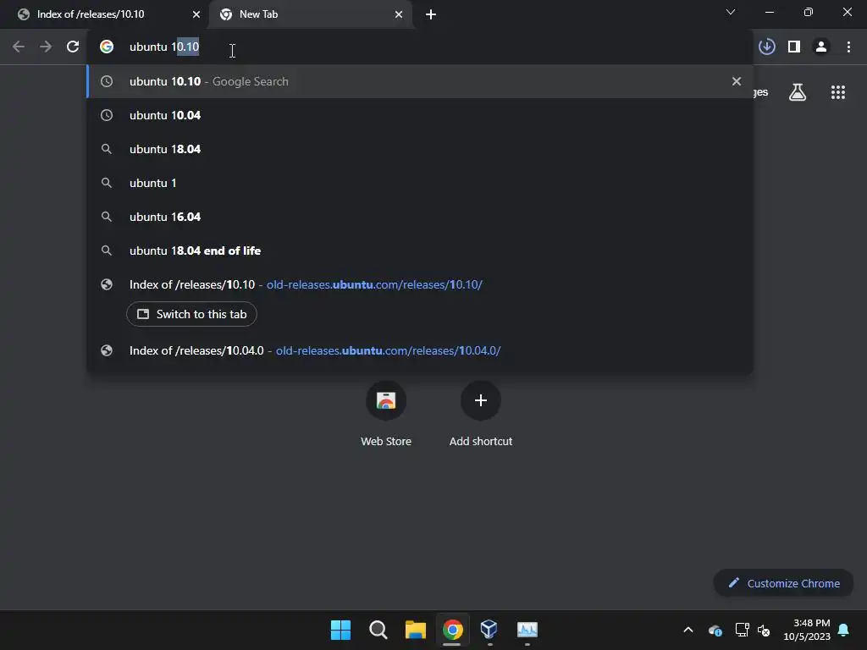Open old-releases.ubuntu.com/releases/10.04.0/ suggestion

[x=420, y=350]
